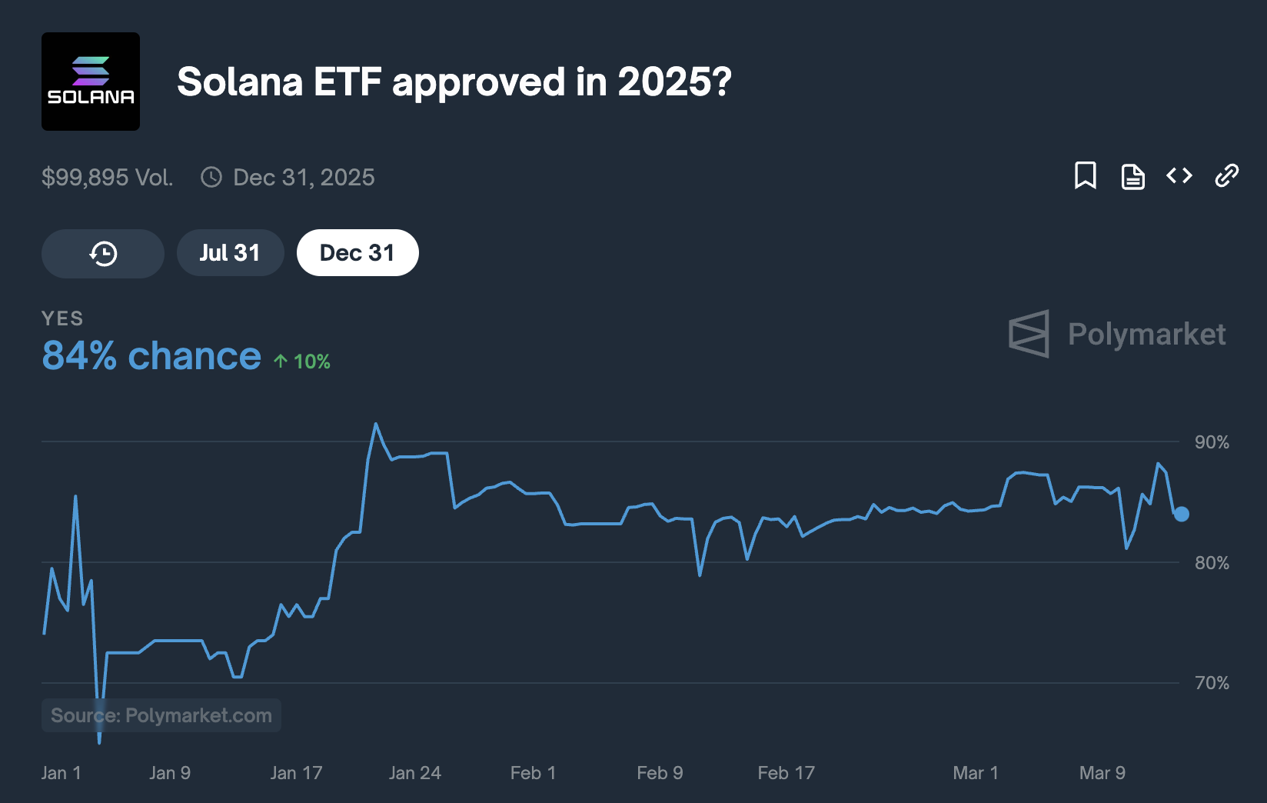Click the history clock icon button
This screenshot has width=1267, height=803.
point(103,253)
